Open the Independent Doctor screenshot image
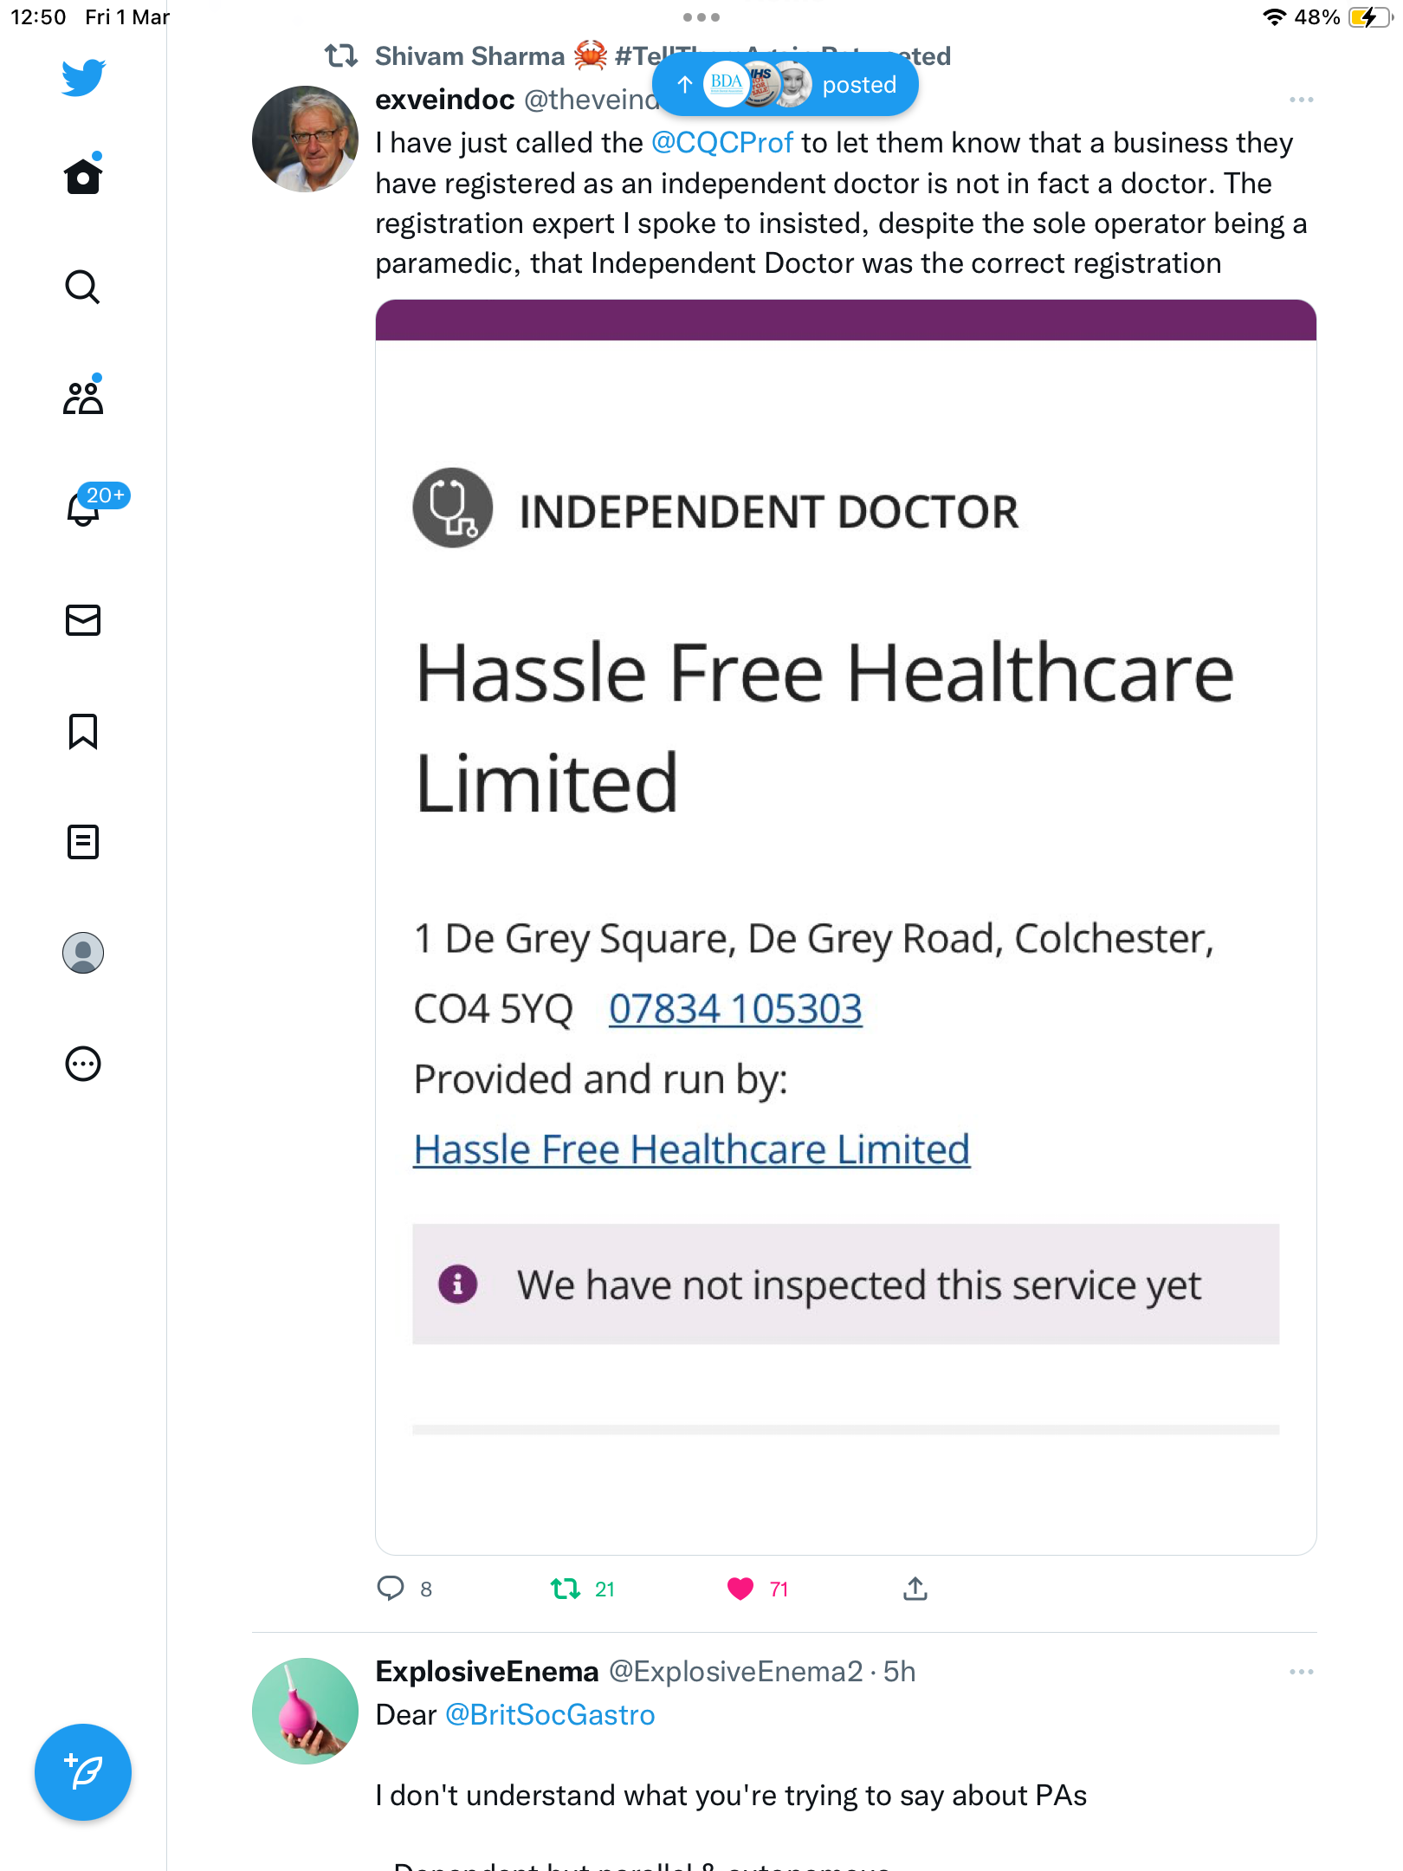The height and width of the screenshot is (1871, 1403). (846, 927)
